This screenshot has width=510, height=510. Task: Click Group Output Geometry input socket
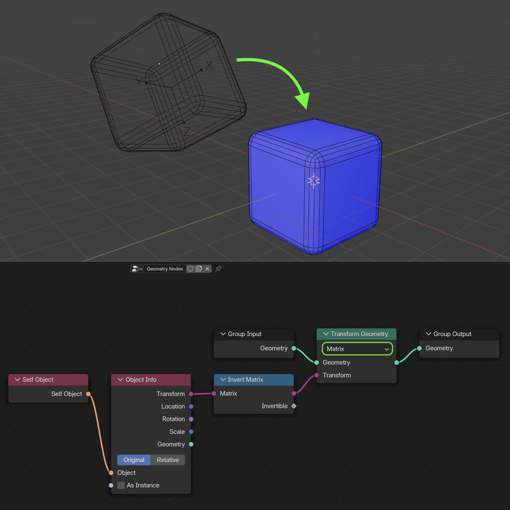pos(419,348)
